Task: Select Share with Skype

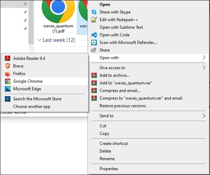Action: pyautogui.click(x=148, y=12)
